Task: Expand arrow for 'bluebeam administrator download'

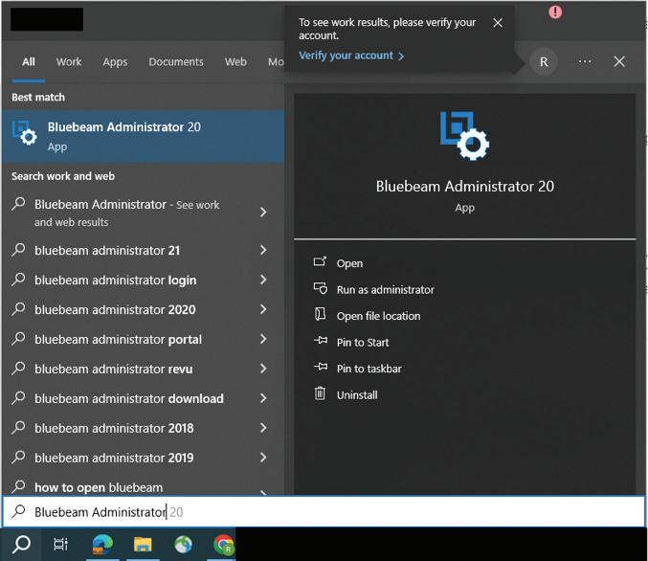Action: (x=263, y=398)
